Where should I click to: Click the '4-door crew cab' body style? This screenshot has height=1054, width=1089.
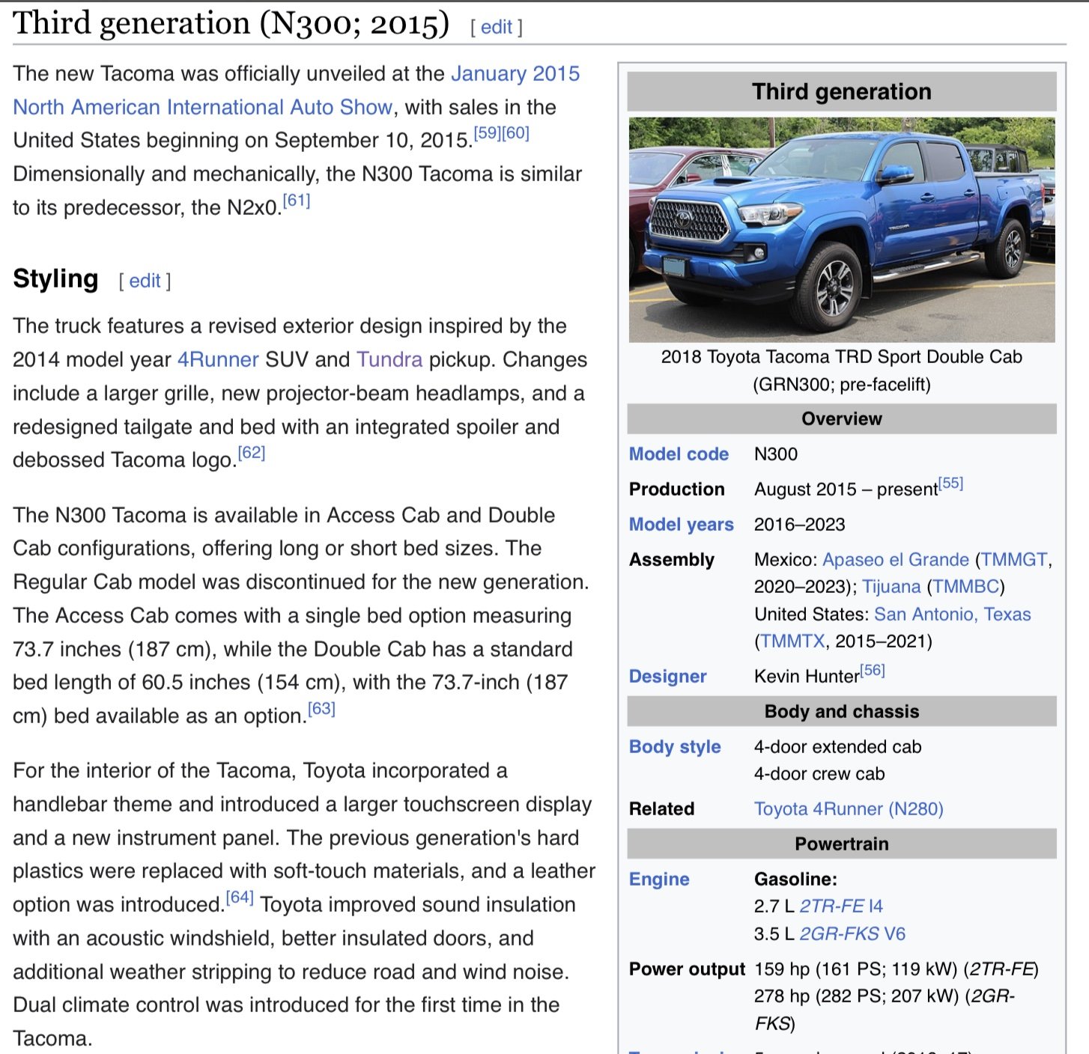pos(819,774)
